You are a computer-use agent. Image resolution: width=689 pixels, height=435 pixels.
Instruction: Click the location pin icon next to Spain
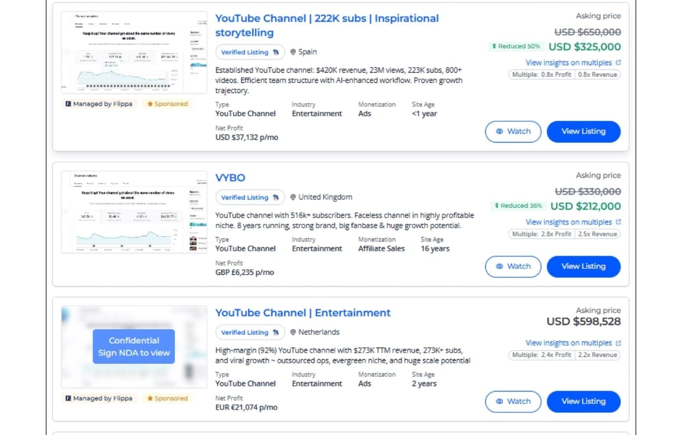tap(293, 52)
